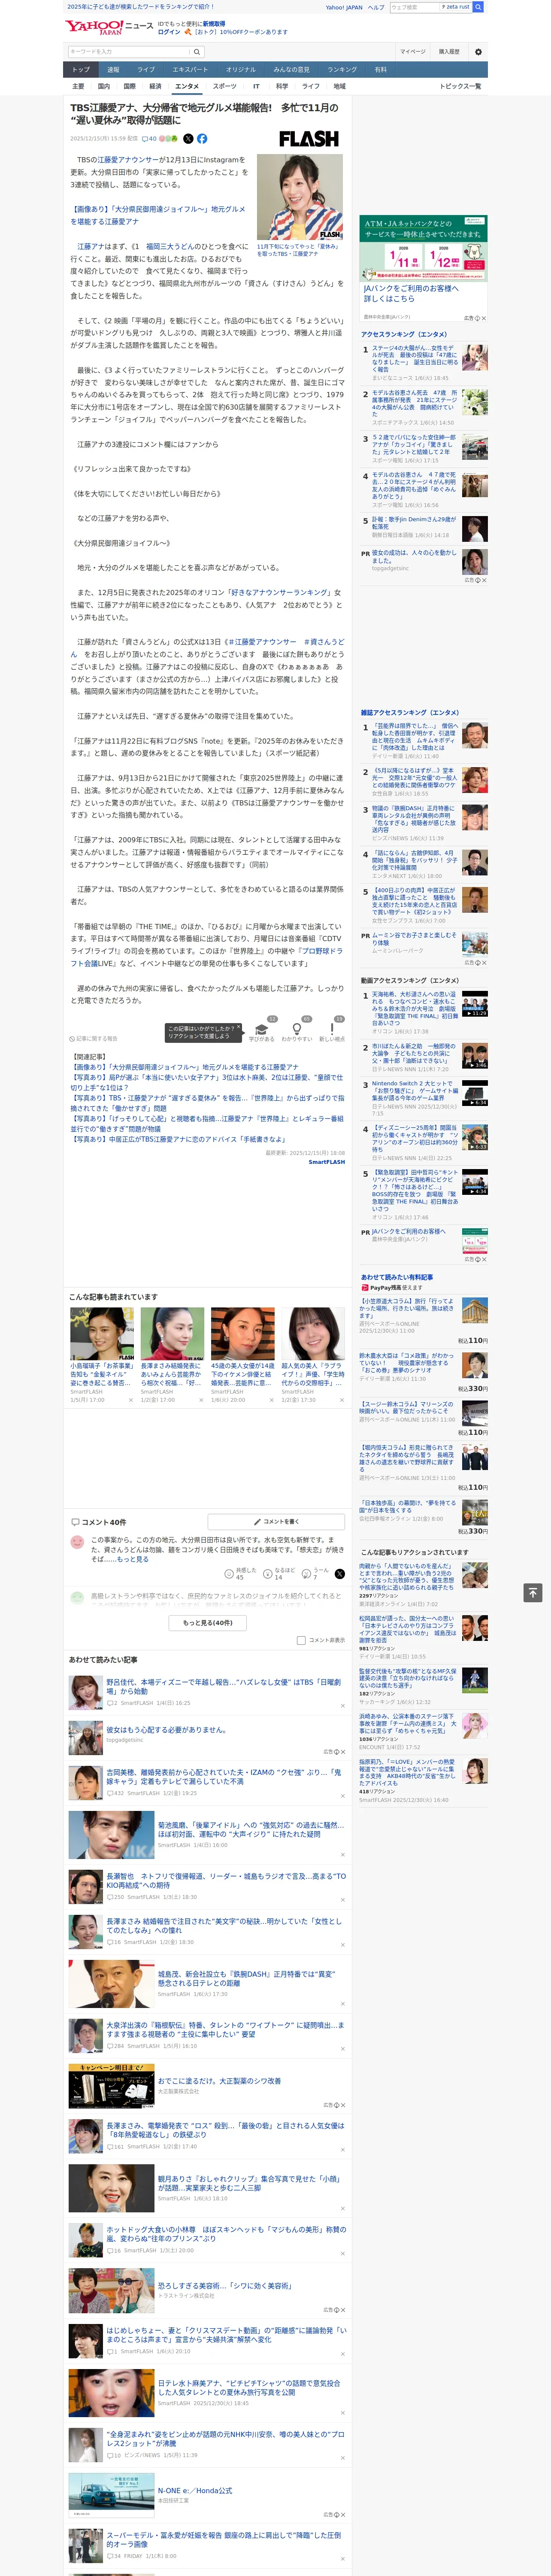Select エキスパート tab in navigation
Viewport: 551px width, 2576px height.
[190, 70]
